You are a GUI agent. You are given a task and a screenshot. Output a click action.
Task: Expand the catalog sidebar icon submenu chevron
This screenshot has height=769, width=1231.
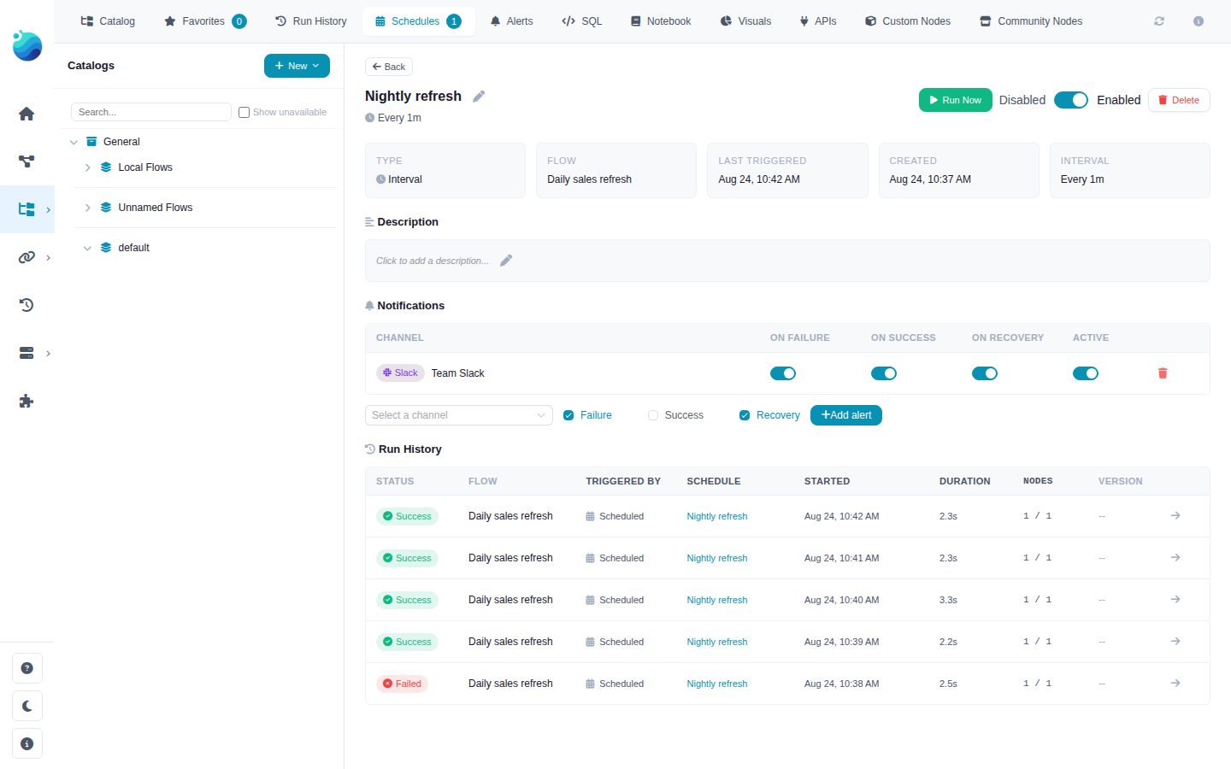[x=48, y=209]
